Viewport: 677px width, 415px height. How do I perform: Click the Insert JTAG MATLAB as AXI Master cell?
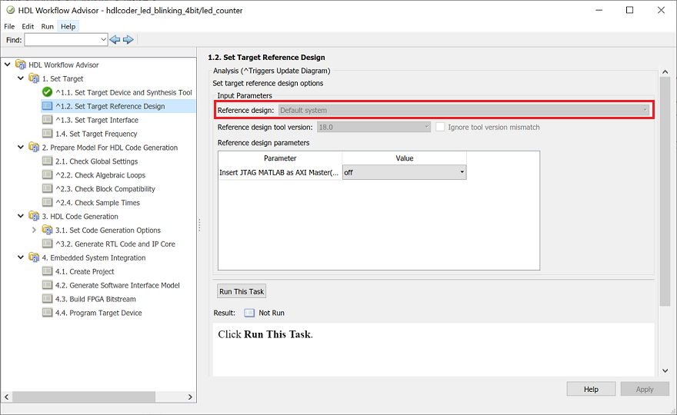tap(280, 172)
